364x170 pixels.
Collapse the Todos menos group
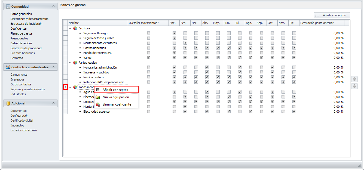[70, 87]
